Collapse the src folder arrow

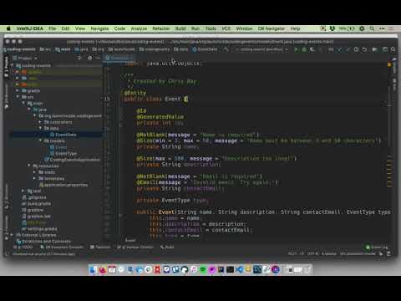(x=18, y=97)
